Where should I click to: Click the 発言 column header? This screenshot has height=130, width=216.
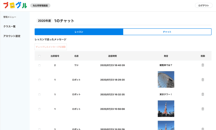click(x=166, y=56)
